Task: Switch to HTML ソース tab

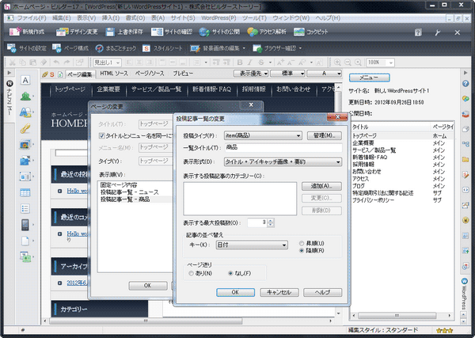Action: (114, 74)
